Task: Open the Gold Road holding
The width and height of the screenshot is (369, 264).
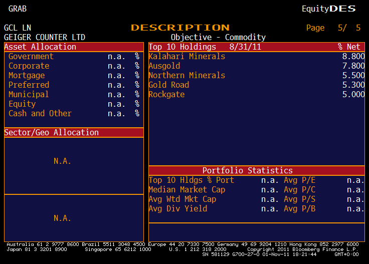Action: (x=169, y=85)
